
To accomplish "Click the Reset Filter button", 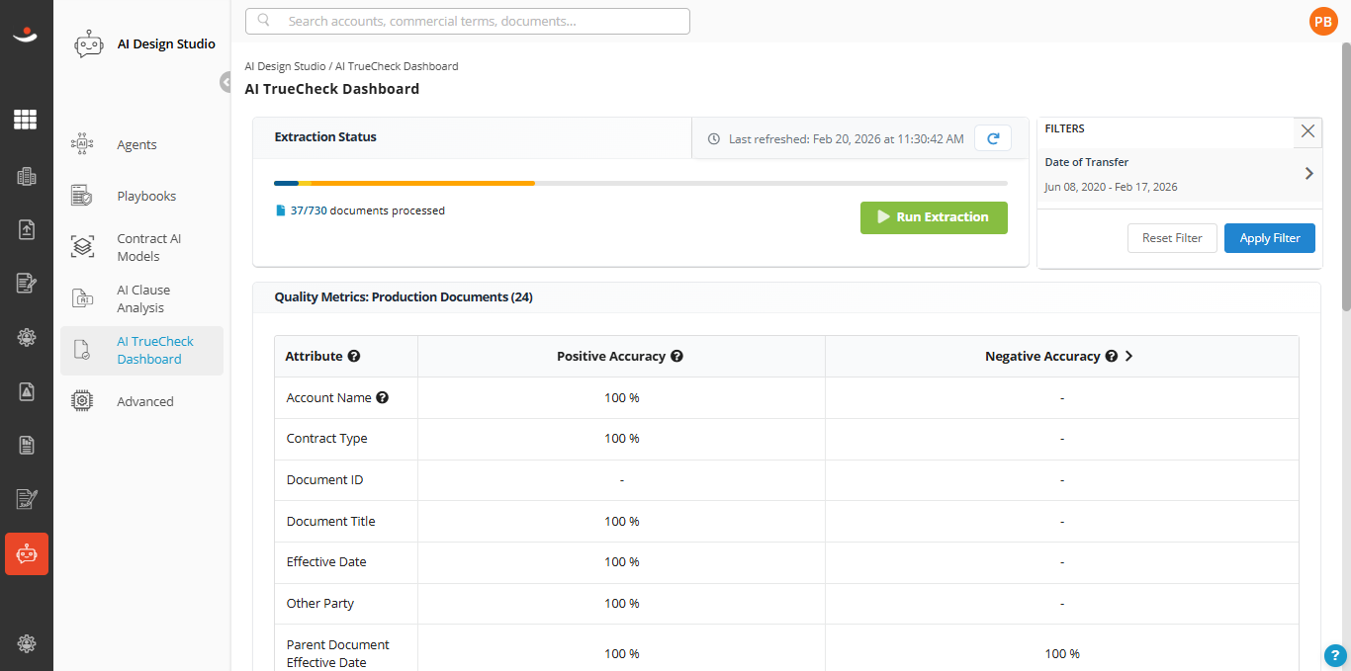I will tap(1172, 238).
